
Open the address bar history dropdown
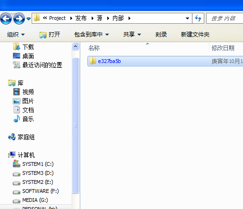pos(187,18)
